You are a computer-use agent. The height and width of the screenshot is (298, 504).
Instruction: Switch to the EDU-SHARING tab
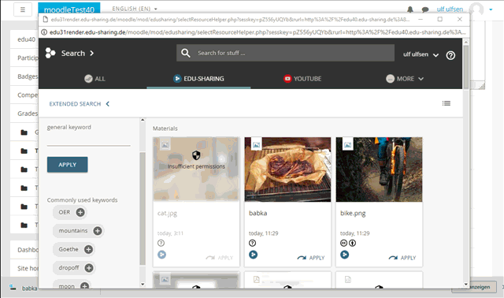(198, 79)
